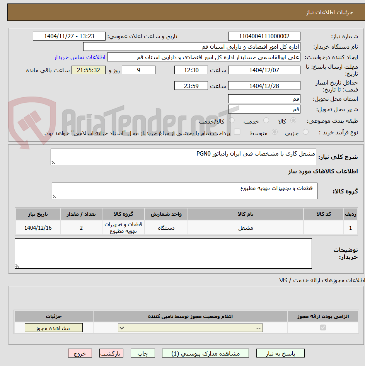This screenshot has width=365, height=366.
Task: Open the license status dropdown
Action: 190,328
